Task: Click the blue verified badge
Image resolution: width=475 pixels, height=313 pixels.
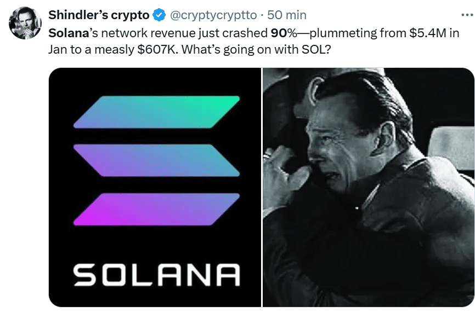Action: (157, 15)
